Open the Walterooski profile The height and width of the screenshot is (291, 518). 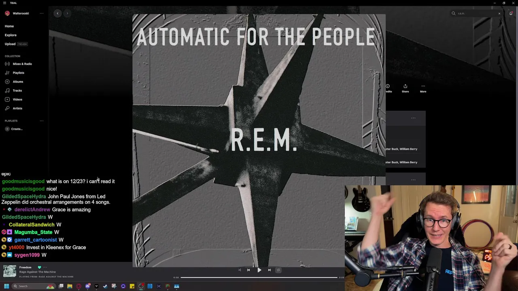tap(17, 13)
